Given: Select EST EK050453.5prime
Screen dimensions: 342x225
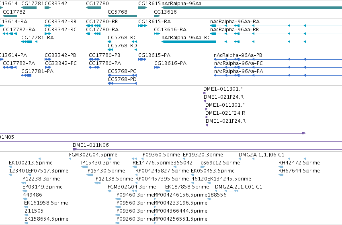Looking at the screenshot, I should 213,170.
